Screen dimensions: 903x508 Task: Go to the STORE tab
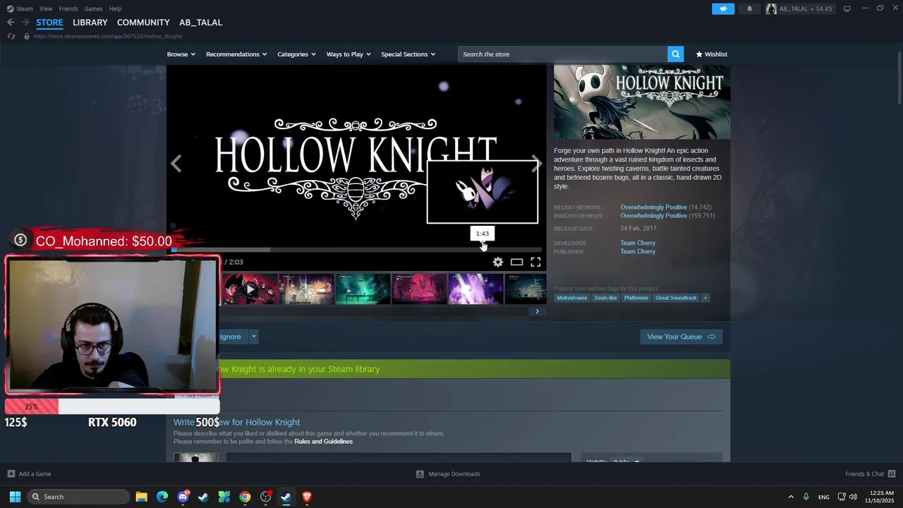click(49, 23)
